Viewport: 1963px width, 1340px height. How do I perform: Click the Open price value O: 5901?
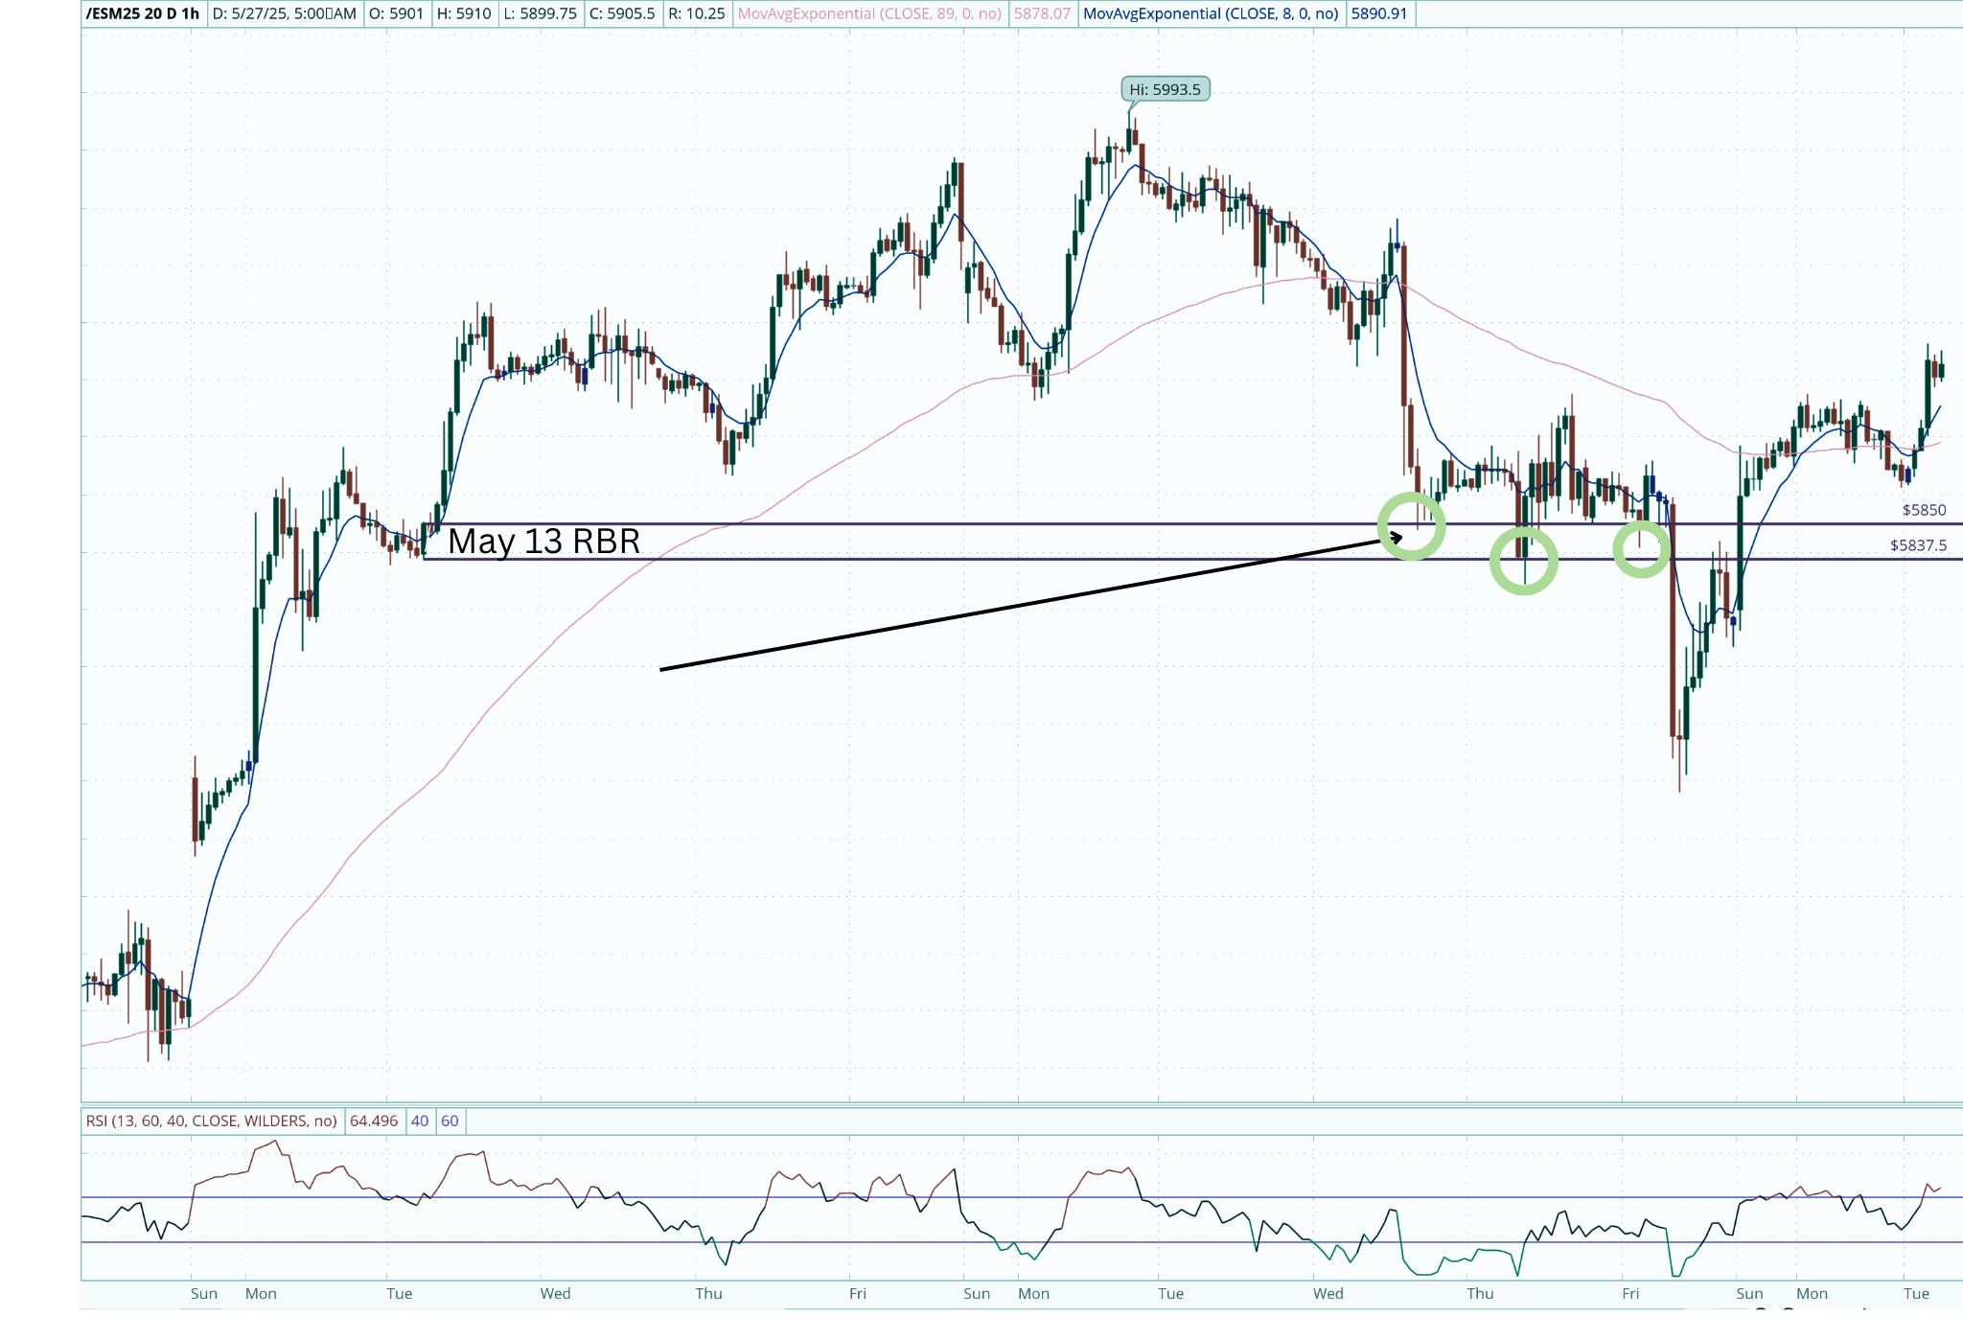click(x=396, y=13)
